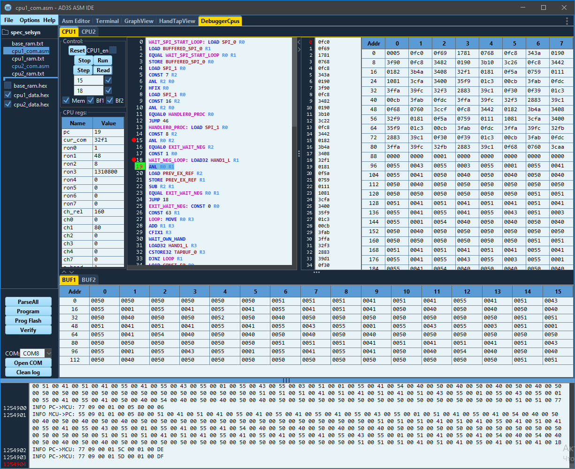This screenshot has height=469, width=575.
Task: Open cpu2_com.asm in the file list
Action: click(31, 66)
